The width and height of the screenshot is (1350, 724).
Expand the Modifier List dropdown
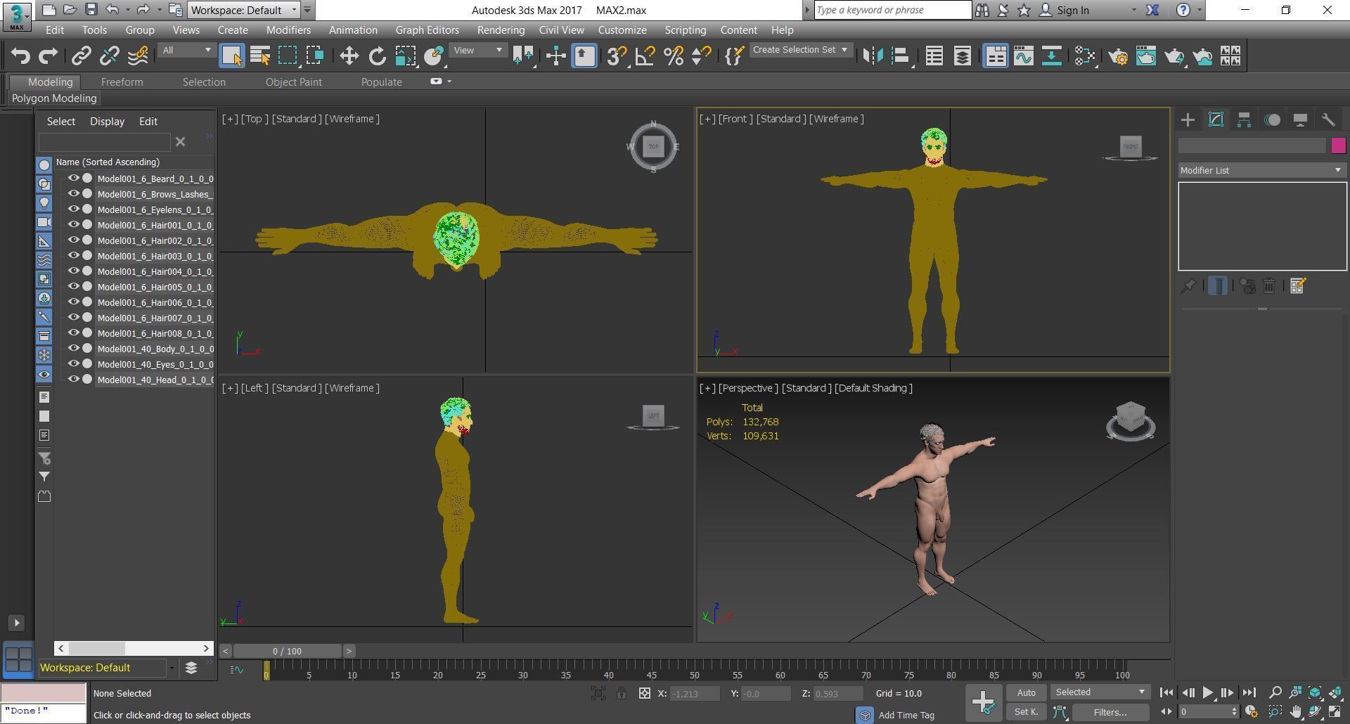click(1262, 171)
